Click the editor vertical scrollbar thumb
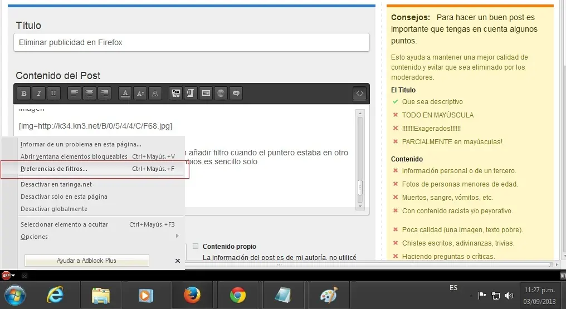The width and height of the screenshot is (566, 309). [x=360, y=188]
